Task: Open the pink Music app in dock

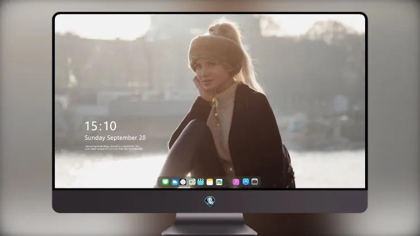Action: tap(236, 182)
